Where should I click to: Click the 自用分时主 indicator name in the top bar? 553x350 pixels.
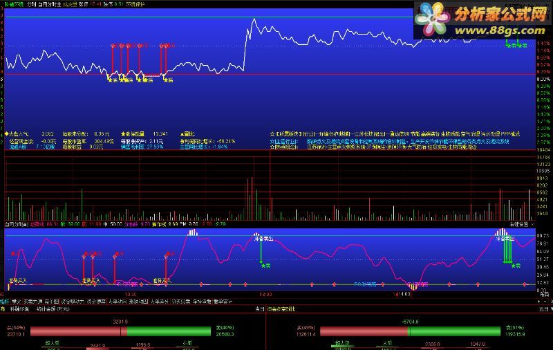tap(49, 4)
